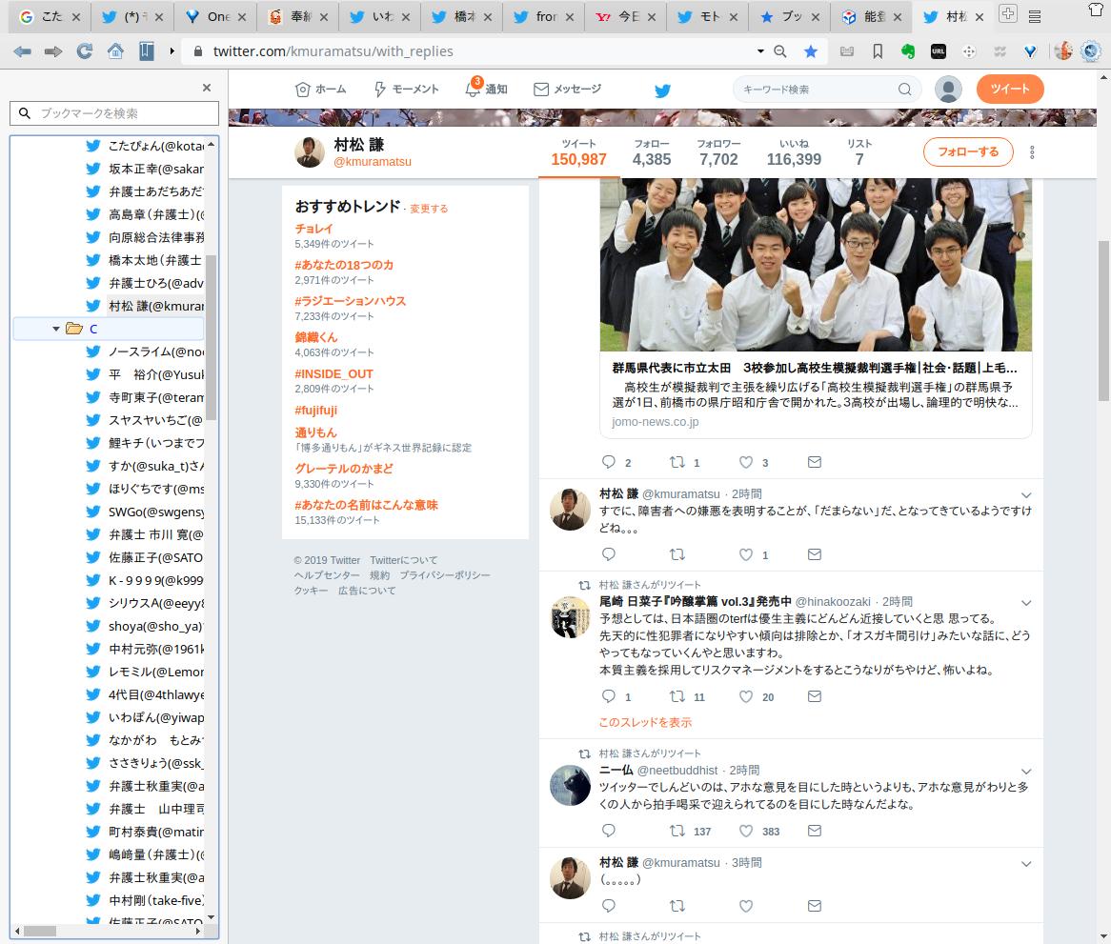Open the #ラジエーションハウス trend
1111x944 pixels.
click(x=350, y=301)
